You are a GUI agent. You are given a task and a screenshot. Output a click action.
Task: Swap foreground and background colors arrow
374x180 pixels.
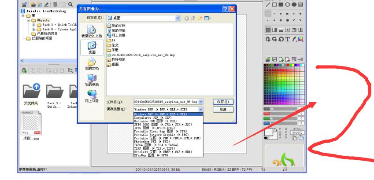coord(275,129)
